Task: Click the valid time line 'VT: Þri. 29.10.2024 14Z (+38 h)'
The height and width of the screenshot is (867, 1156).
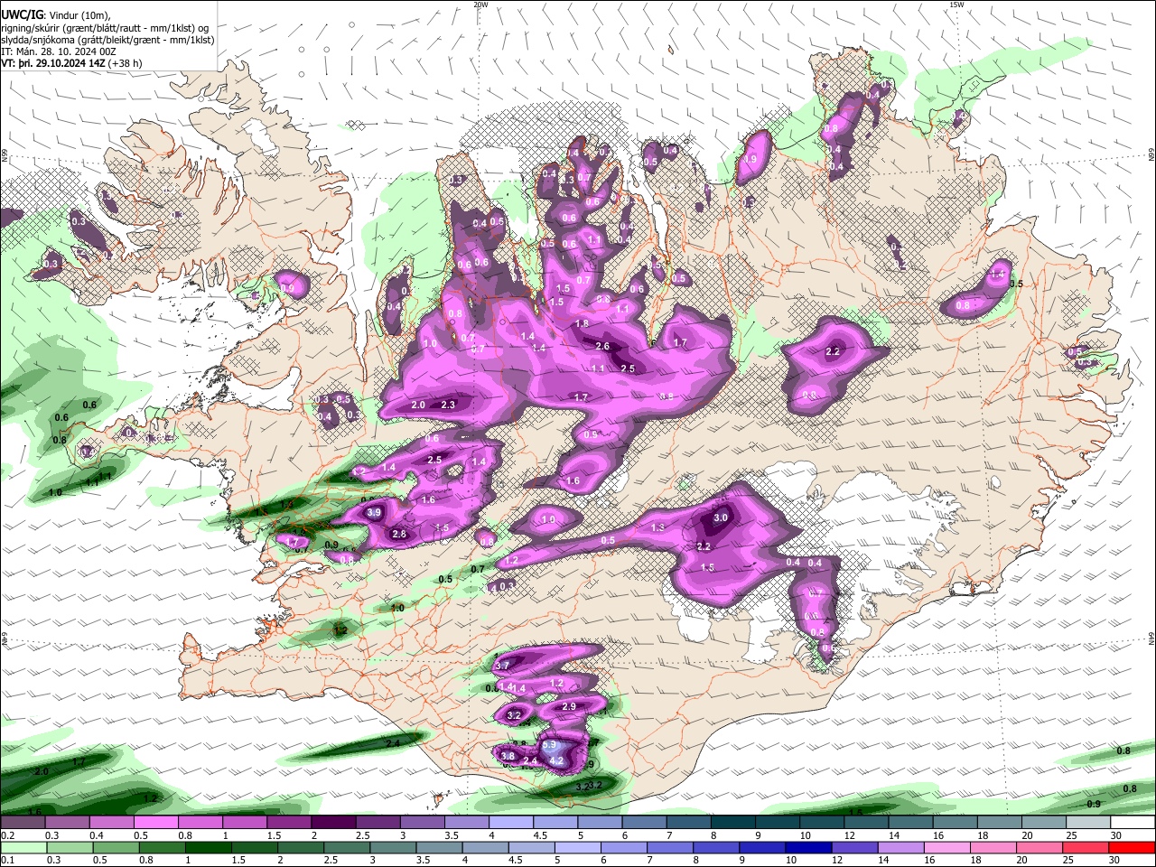Action: coord(71,63)
